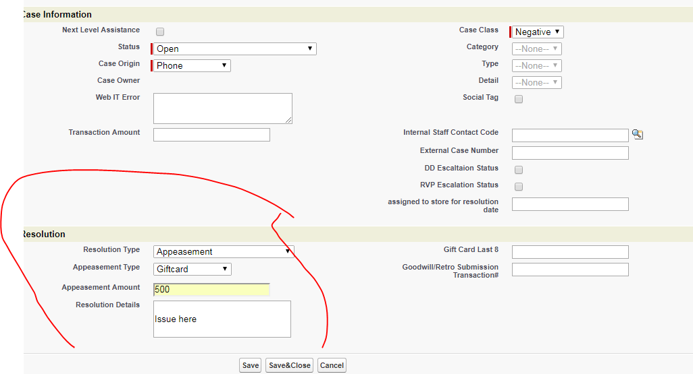Focus the Web IT Error text area
693x374 pixels.
click(x=222, y=108)
